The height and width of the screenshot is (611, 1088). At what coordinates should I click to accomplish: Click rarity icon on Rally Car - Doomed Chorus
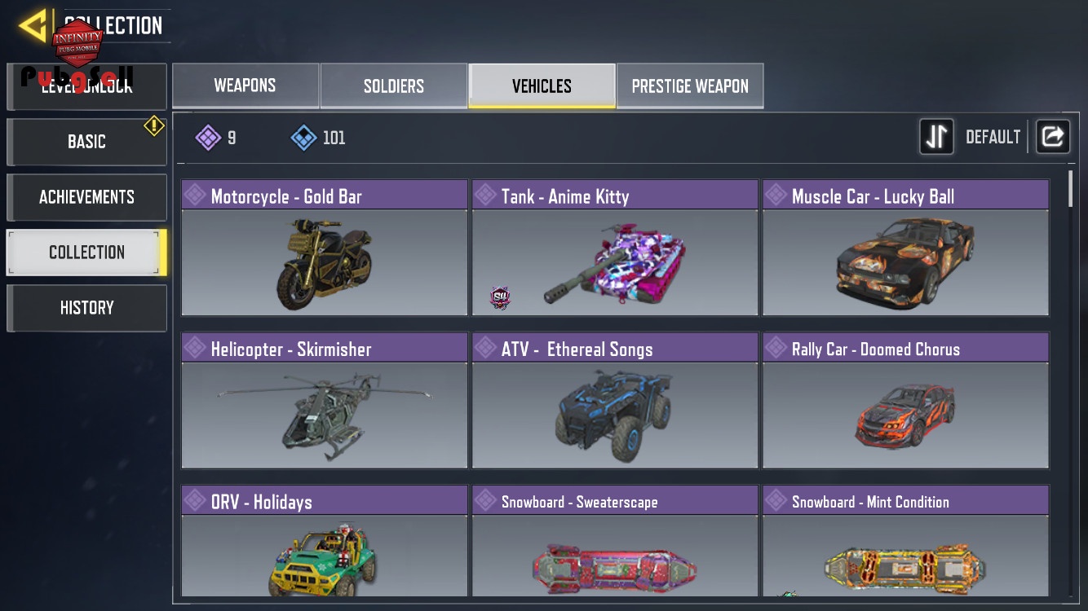point(776,349)
